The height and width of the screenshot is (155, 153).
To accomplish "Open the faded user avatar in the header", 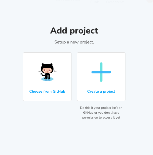I will coord(150,1).
